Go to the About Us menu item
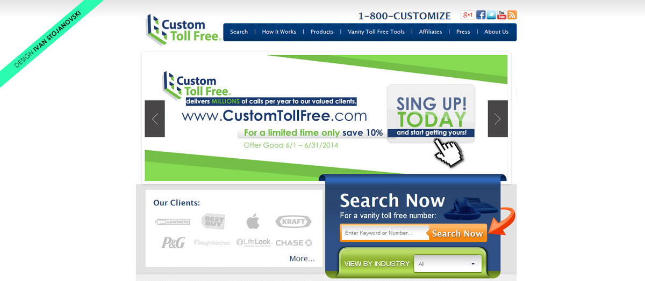 pyautogui.click(x=496, y=32)
